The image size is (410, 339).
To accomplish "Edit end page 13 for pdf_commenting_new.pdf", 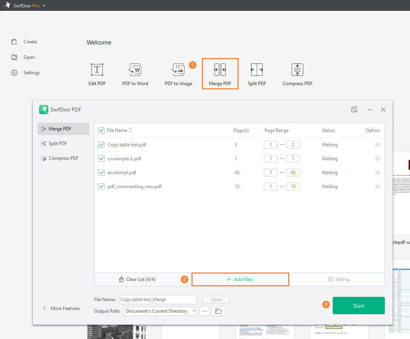I will (293, 187).
